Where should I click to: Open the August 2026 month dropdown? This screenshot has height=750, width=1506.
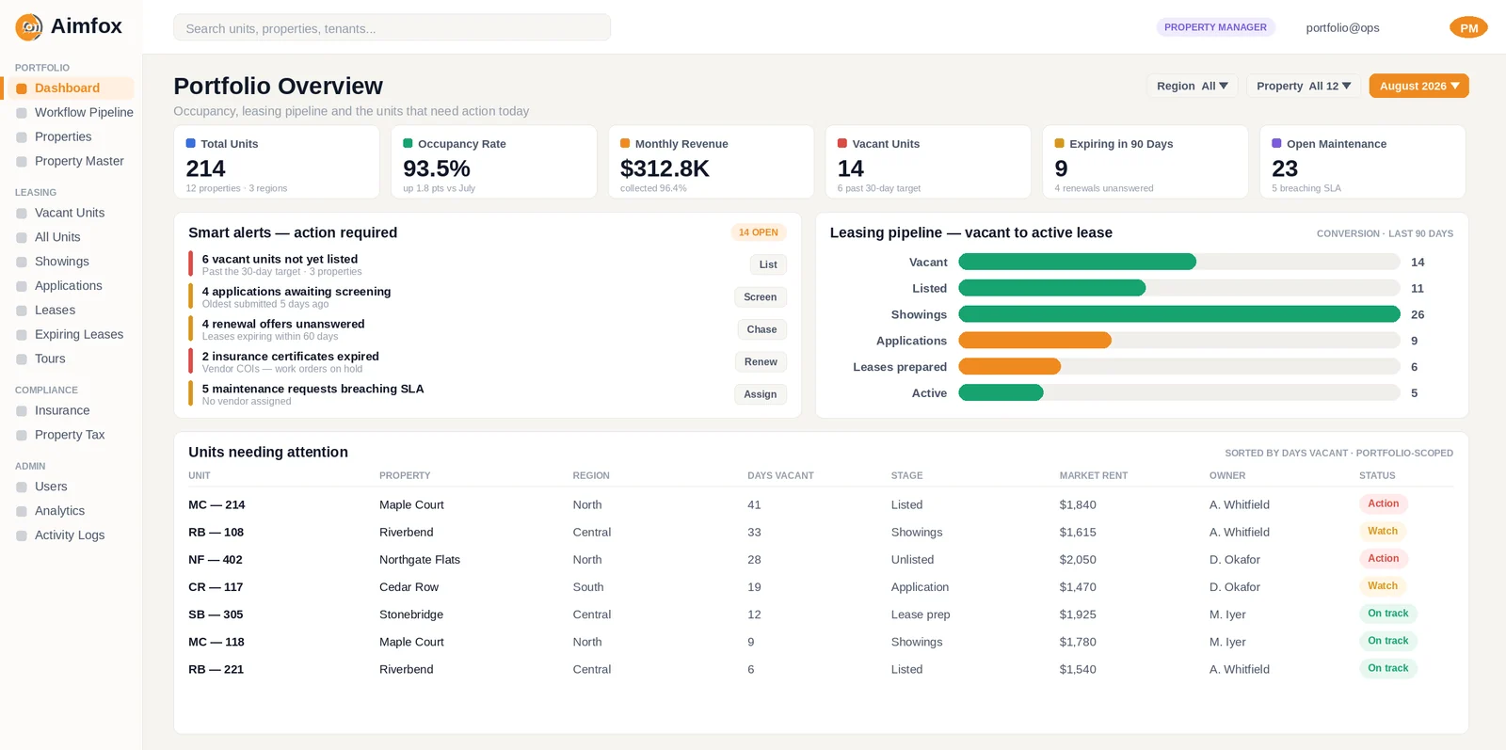point(1419,86)
